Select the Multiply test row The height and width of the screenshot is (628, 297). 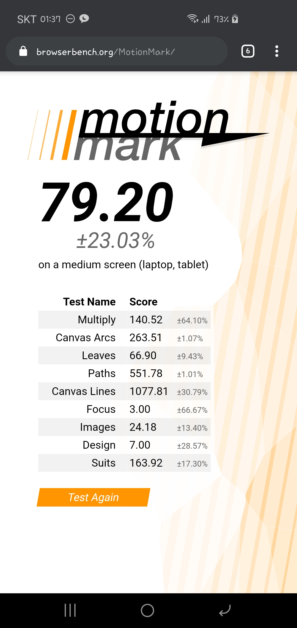pos(124,320)
